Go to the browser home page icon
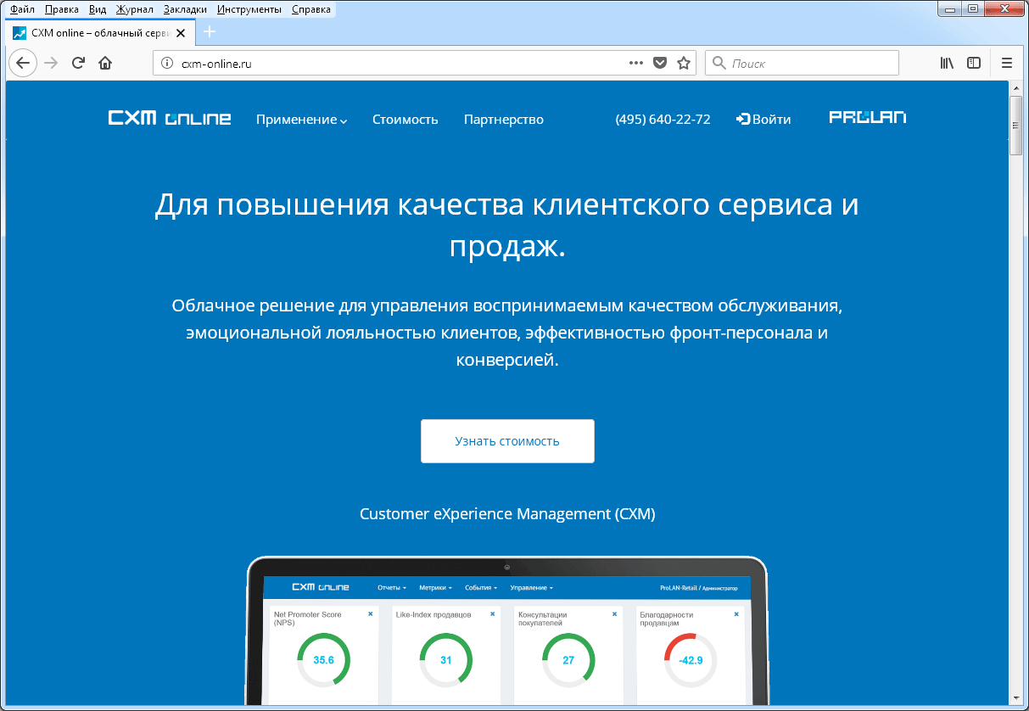1029x711 pixels. [x=105, y=63]
